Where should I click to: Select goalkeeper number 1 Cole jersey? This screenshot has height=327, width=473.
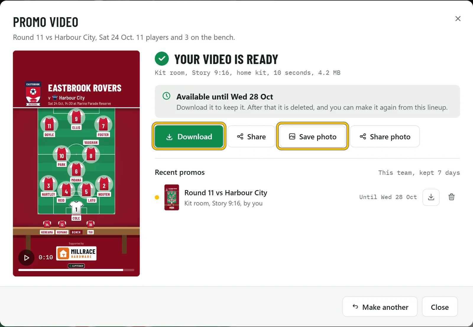click(76, 208)
